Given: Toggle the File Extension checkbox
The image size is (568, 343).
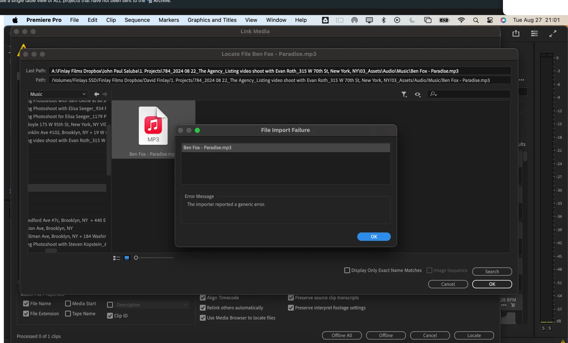Looking at the screenshot, I should pos(26,314).
